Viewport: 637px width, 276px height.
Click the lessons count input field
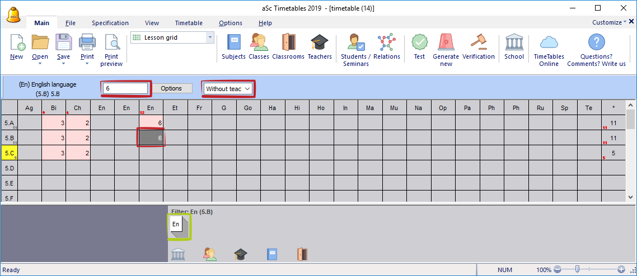click(x=126, y=88)
